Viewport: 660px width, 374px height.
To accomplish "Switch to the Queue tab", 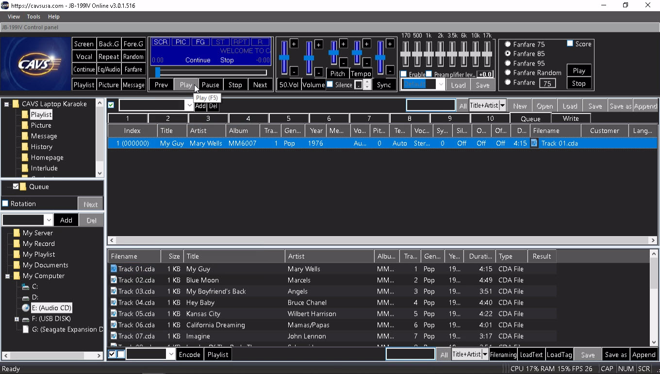I will 530,118.
